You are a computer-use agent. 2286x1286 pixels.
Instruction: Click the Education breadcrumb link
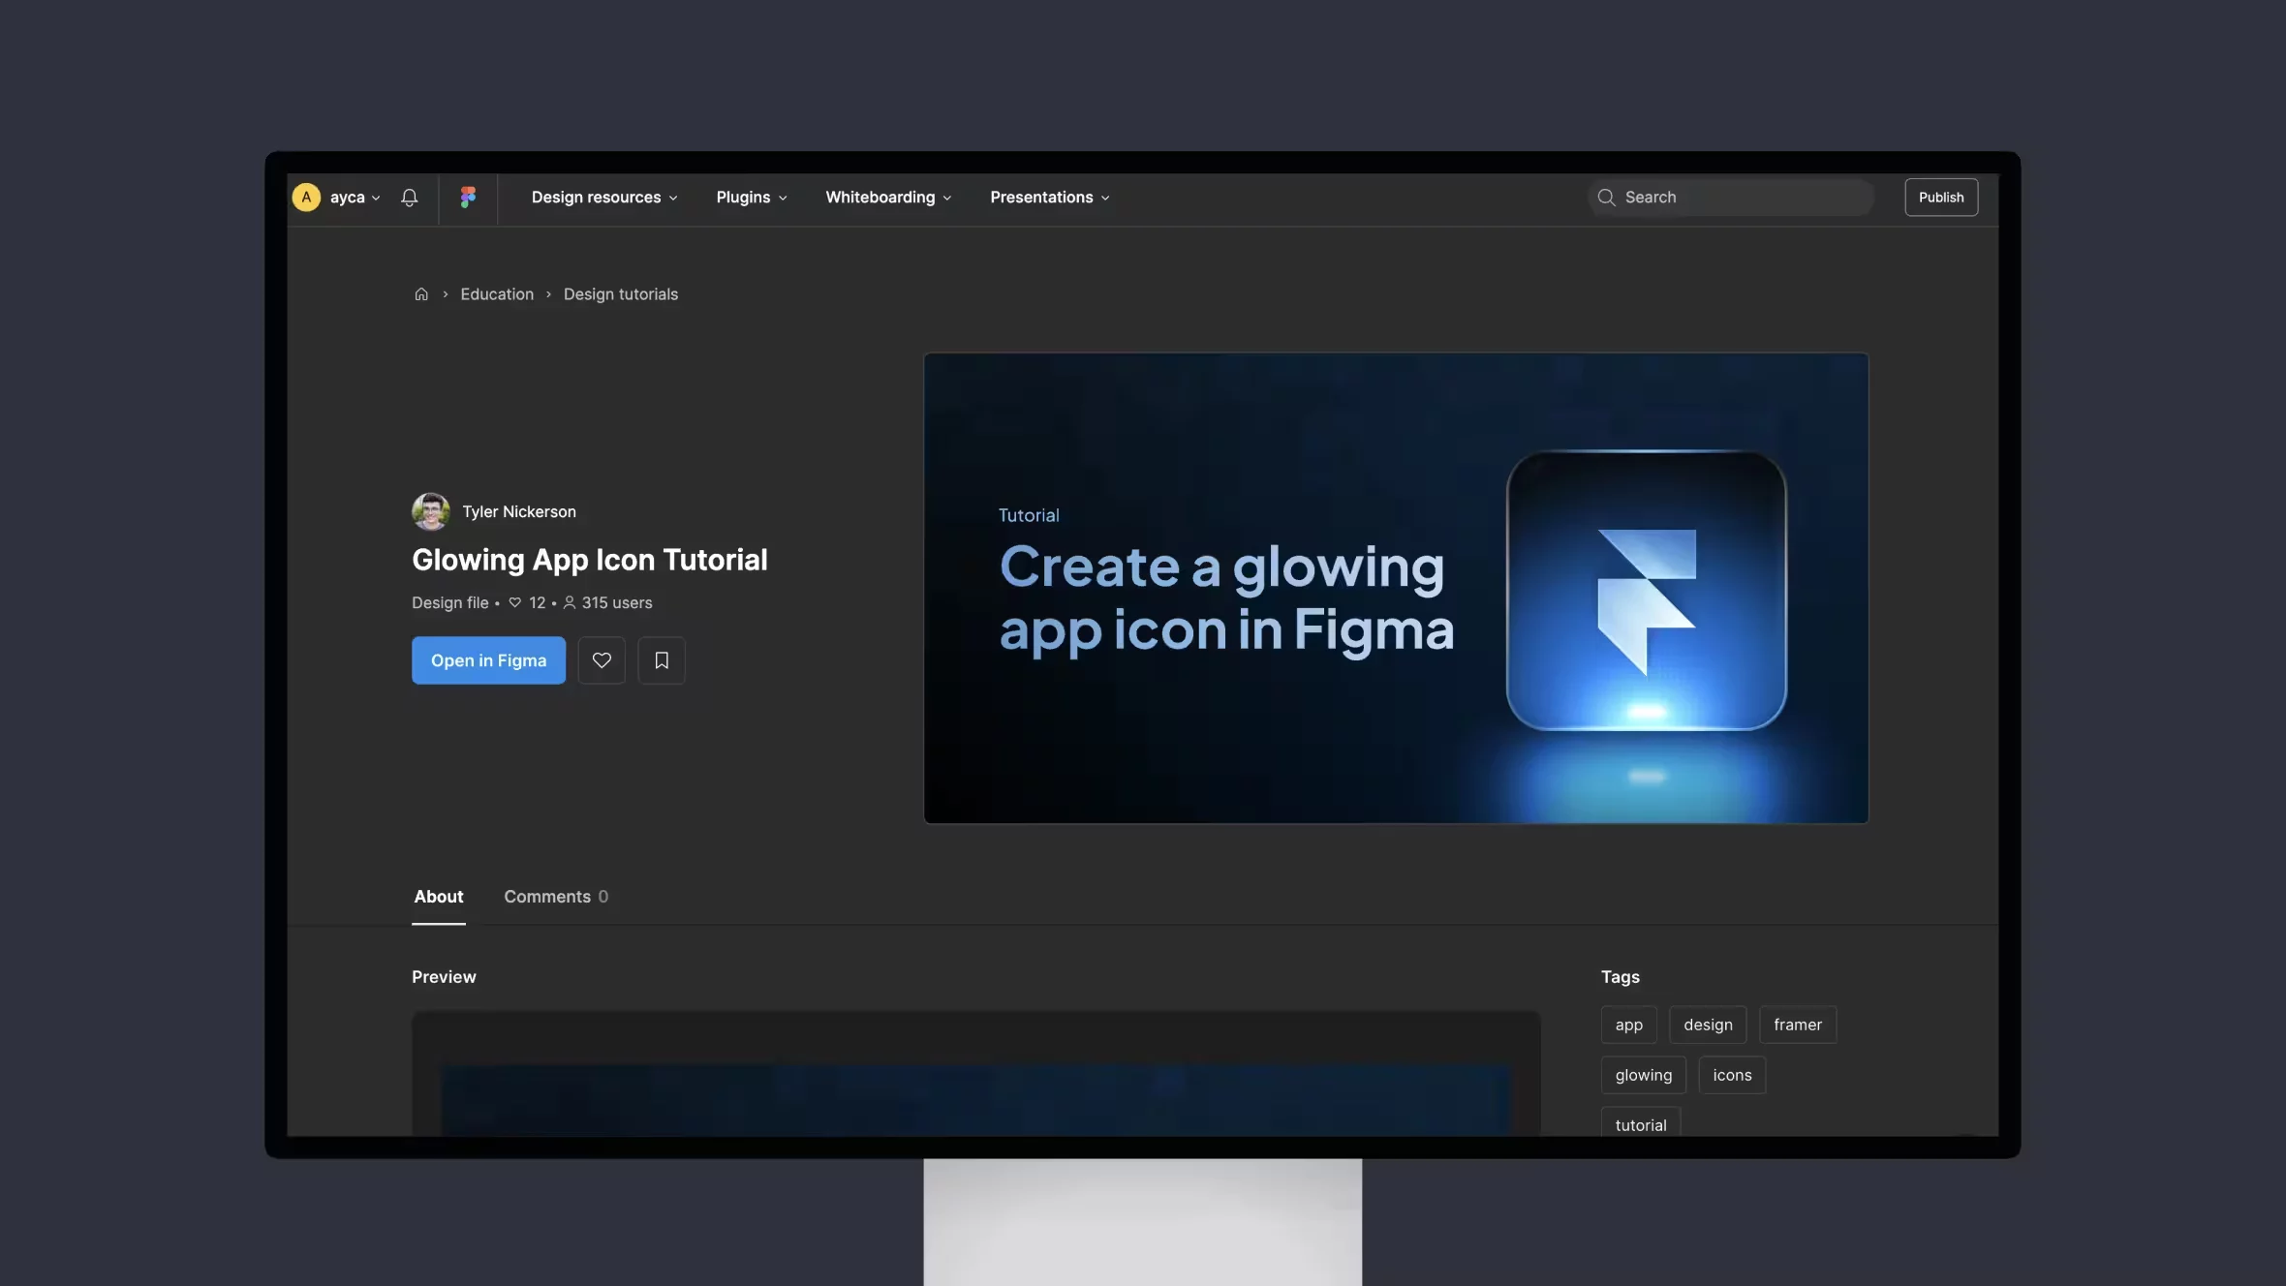[496, 293]
